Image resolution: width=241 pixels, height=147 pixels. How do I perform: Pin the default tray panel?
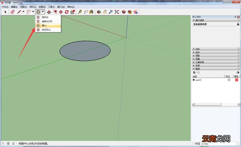pos(235,17)
